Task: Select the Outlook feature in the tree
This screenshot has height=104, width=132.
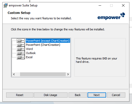Action: tap(31, 53)
